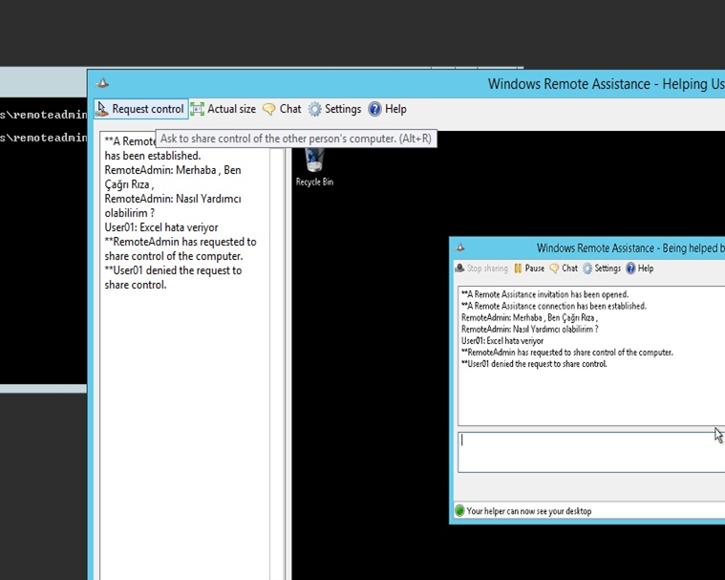Click the green status indicator icon
The image size is (725, 580).
pos(459,510)
